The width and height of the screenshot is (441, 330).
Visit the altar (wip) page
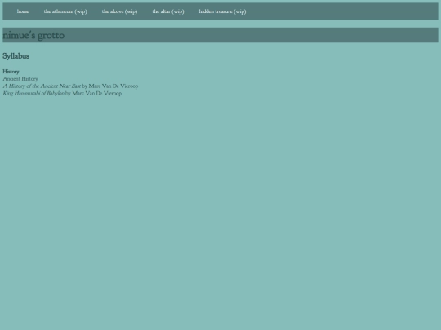(168, 11)
